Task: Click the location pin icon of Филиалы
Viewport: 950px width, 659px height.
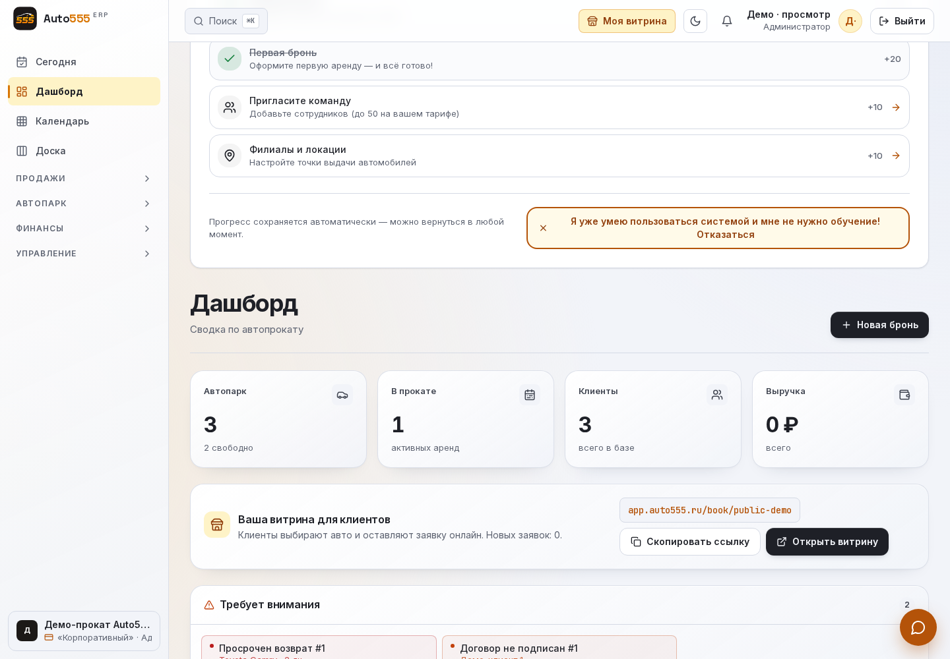Action: click(230, 156)
